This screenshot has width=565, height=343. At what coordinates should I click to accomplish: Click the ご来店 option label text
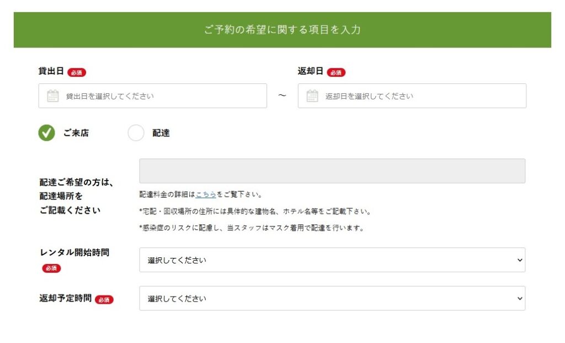click(76, 133)
